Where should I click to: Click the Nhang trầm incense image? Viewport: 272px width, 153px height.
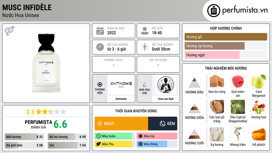(238, 134)
